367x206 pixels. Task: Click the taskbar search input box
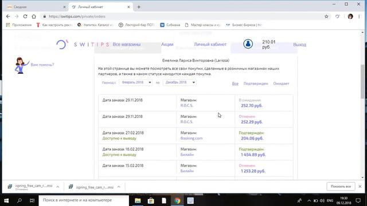coord(84,200)
